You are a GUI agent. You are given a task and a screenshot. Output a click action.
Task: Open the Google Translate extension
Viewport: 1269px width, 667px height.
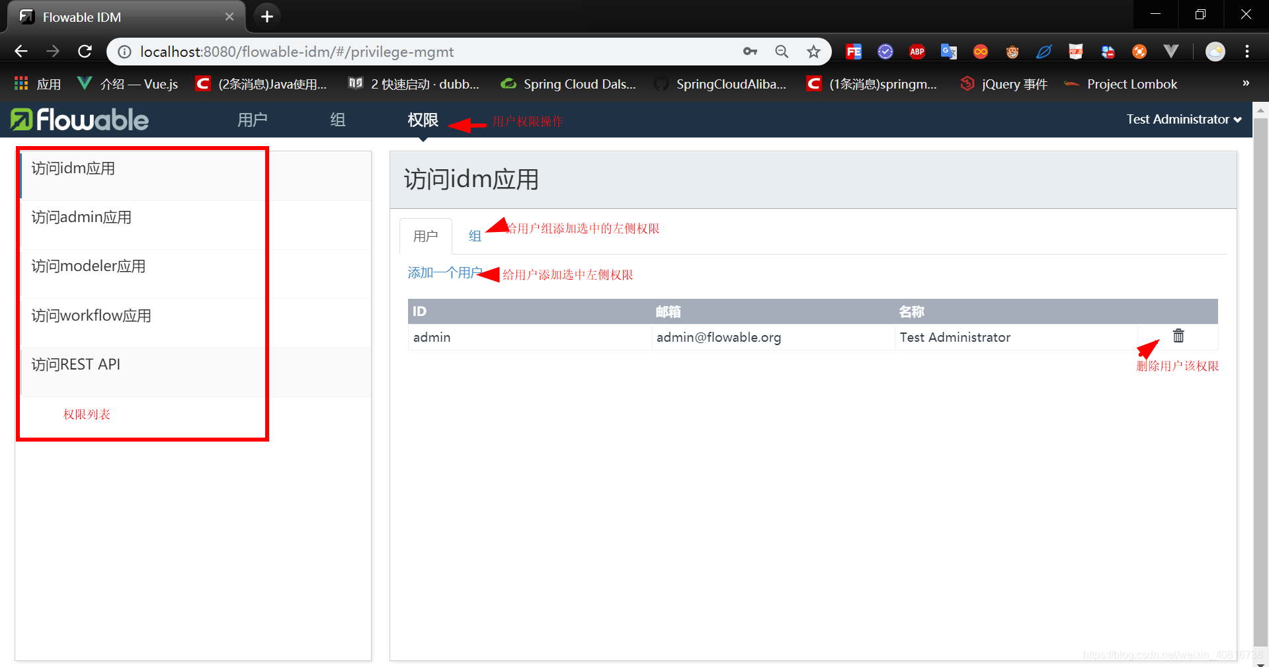[949, 52]
